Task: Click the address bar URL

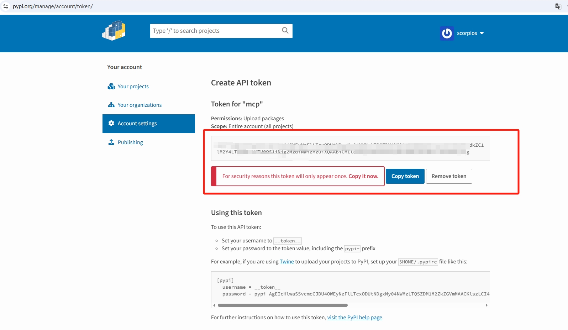Action: click(53, 6)
